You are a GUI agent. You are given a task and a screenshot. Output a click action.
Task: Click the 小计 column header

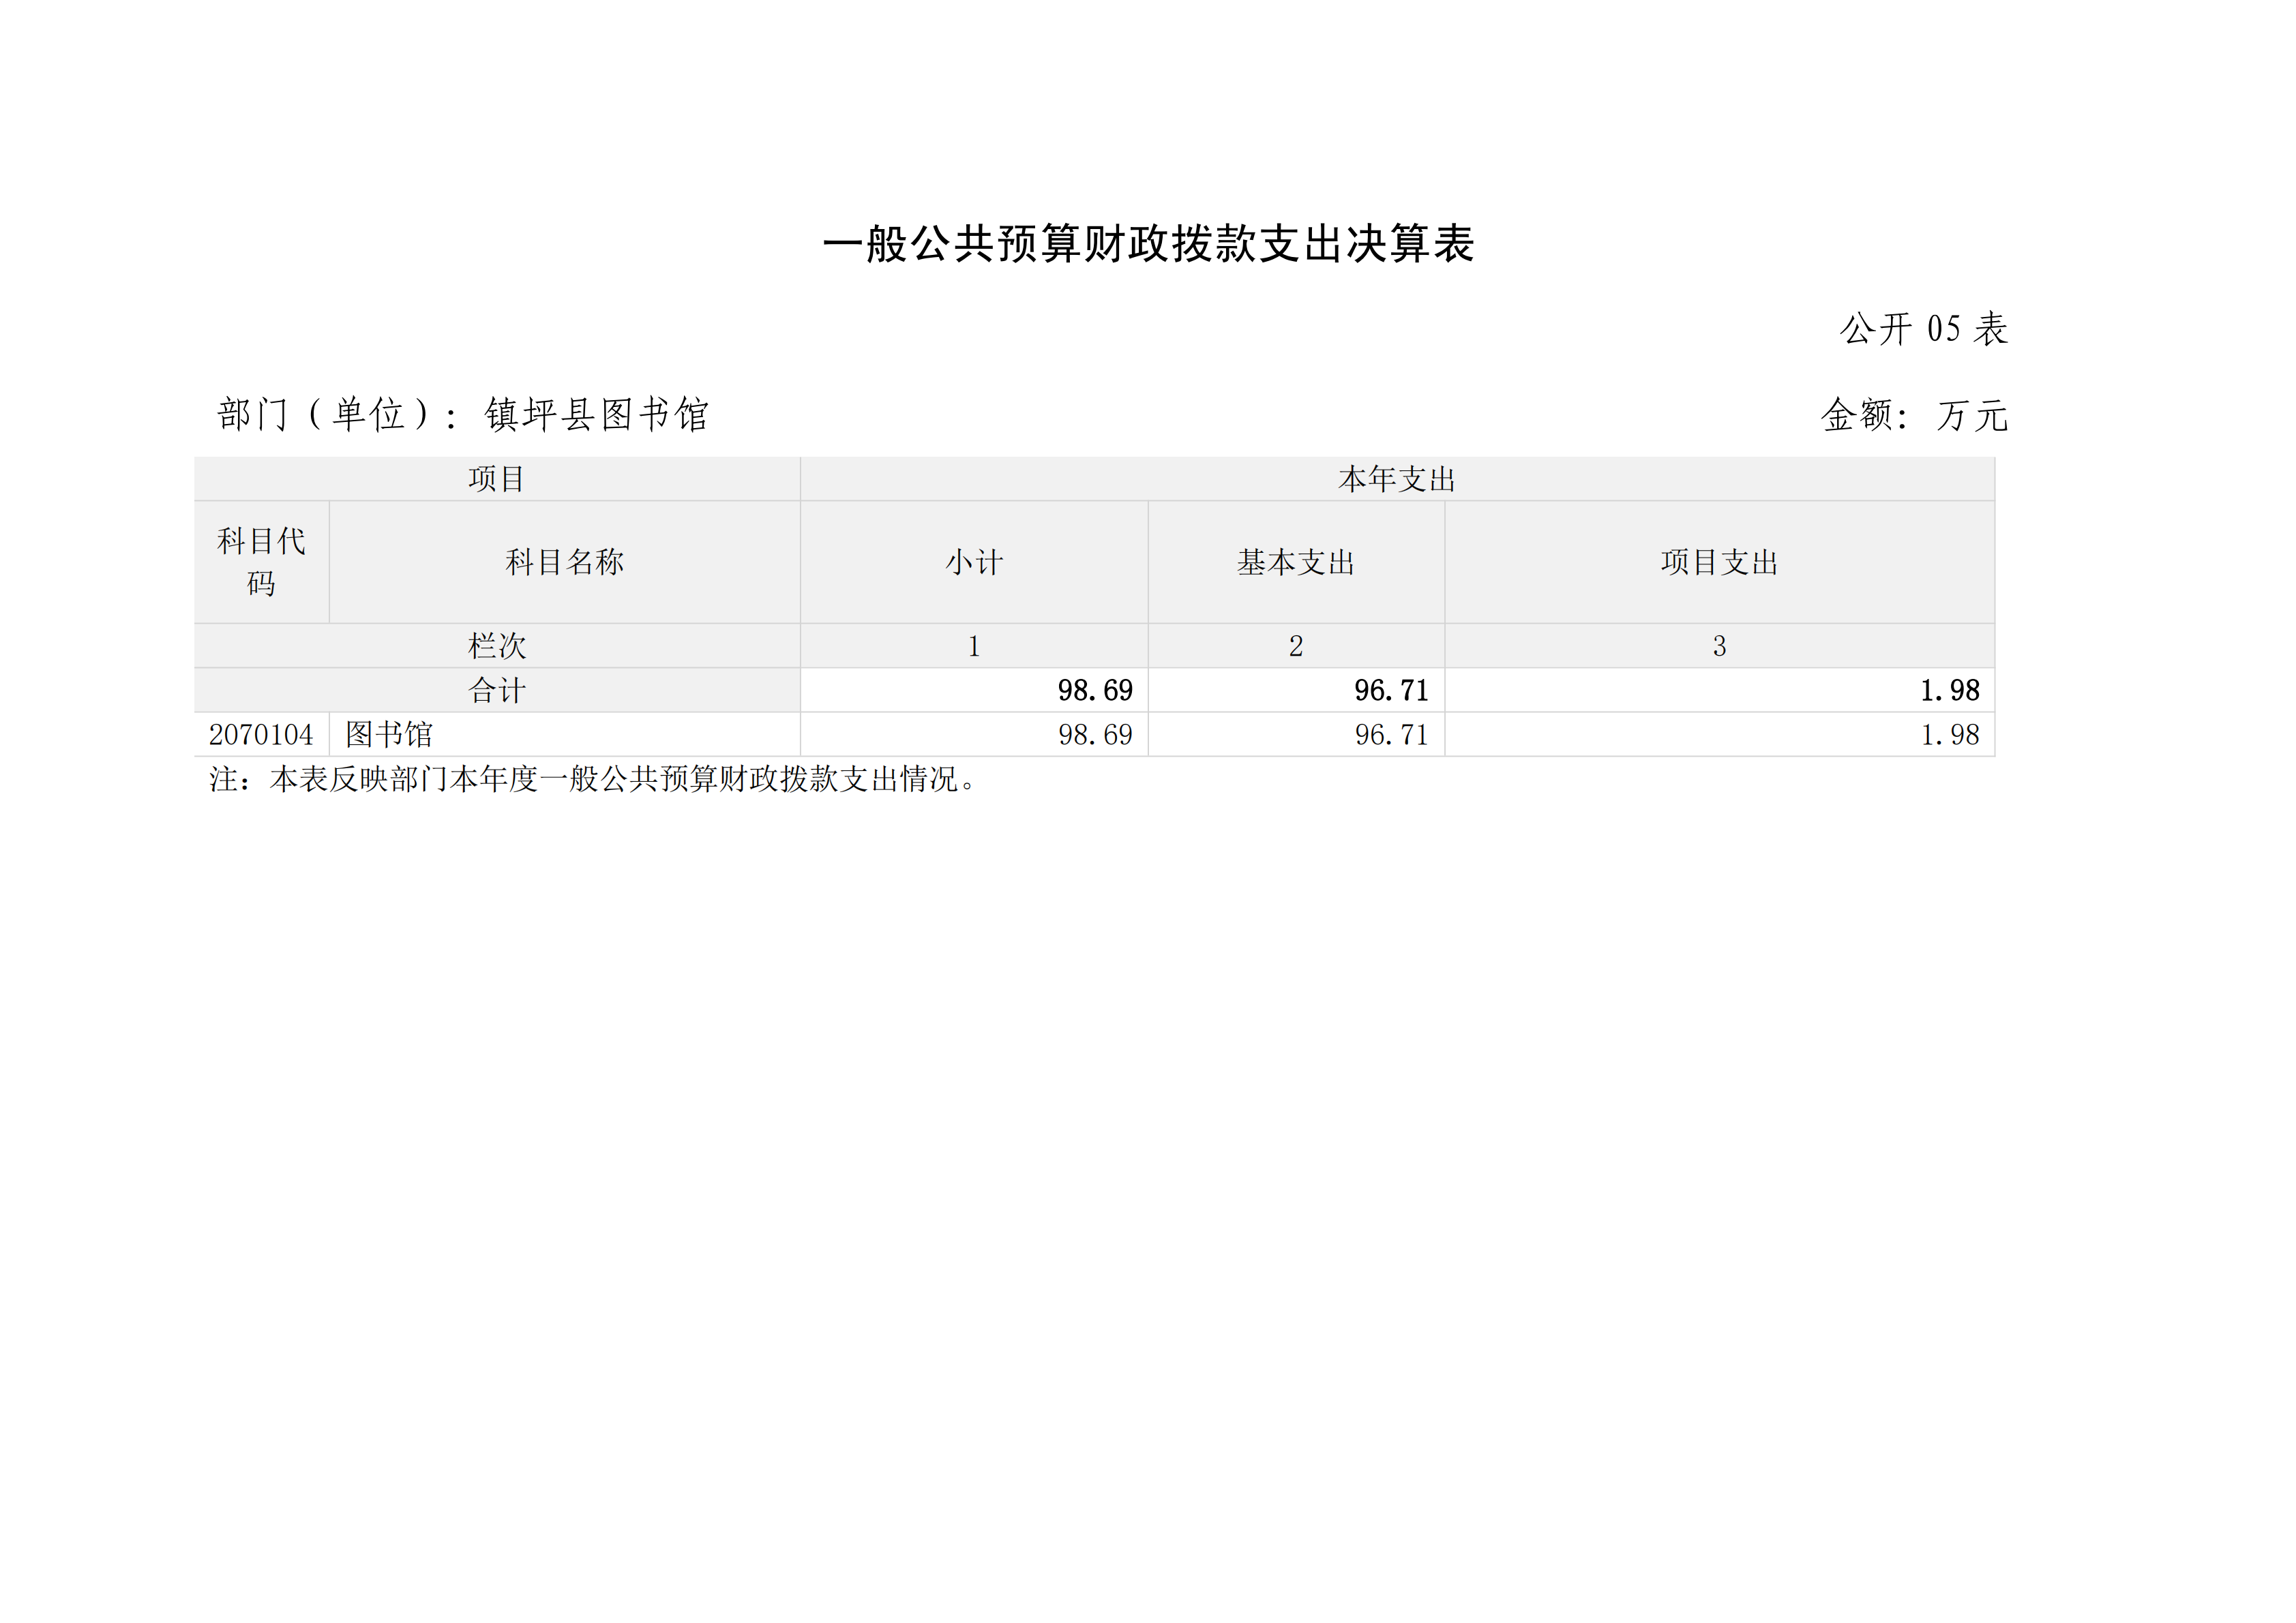[974, 562]
